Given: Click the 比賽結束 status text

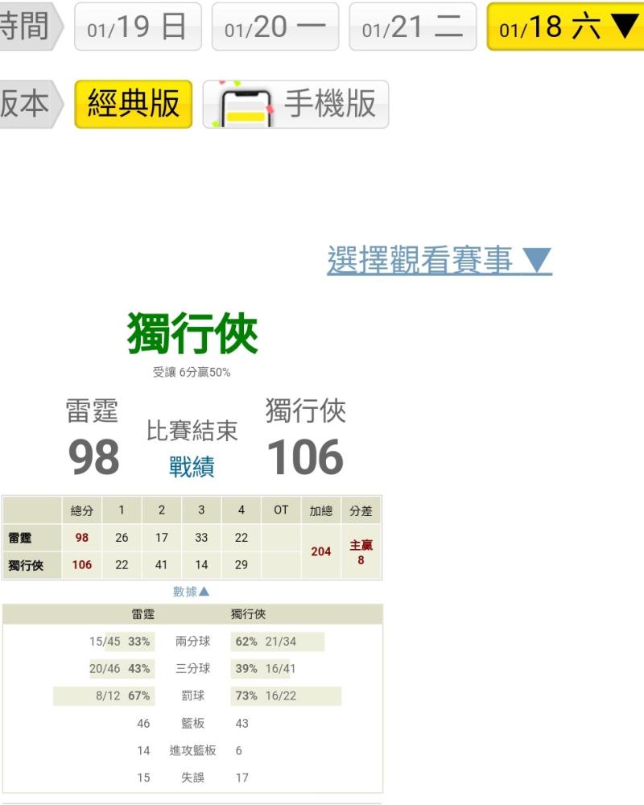Looking at the screenshot, I should pos(192,431).
